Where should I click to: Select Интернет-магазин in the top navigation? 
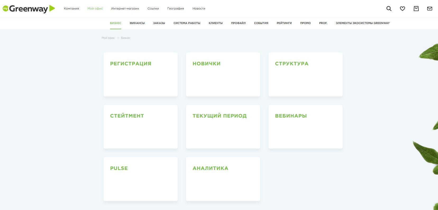pos(125,8)
